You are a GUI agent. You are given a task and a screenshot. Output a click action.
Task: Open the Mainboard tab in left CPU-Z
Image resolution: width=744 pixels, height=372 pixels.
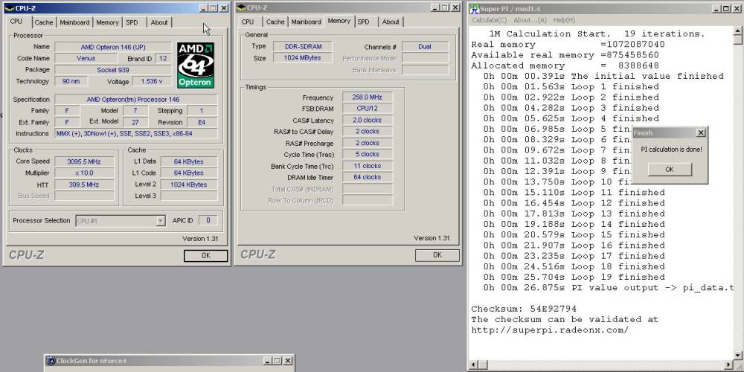pyautogui.click(x=74, y=22)
